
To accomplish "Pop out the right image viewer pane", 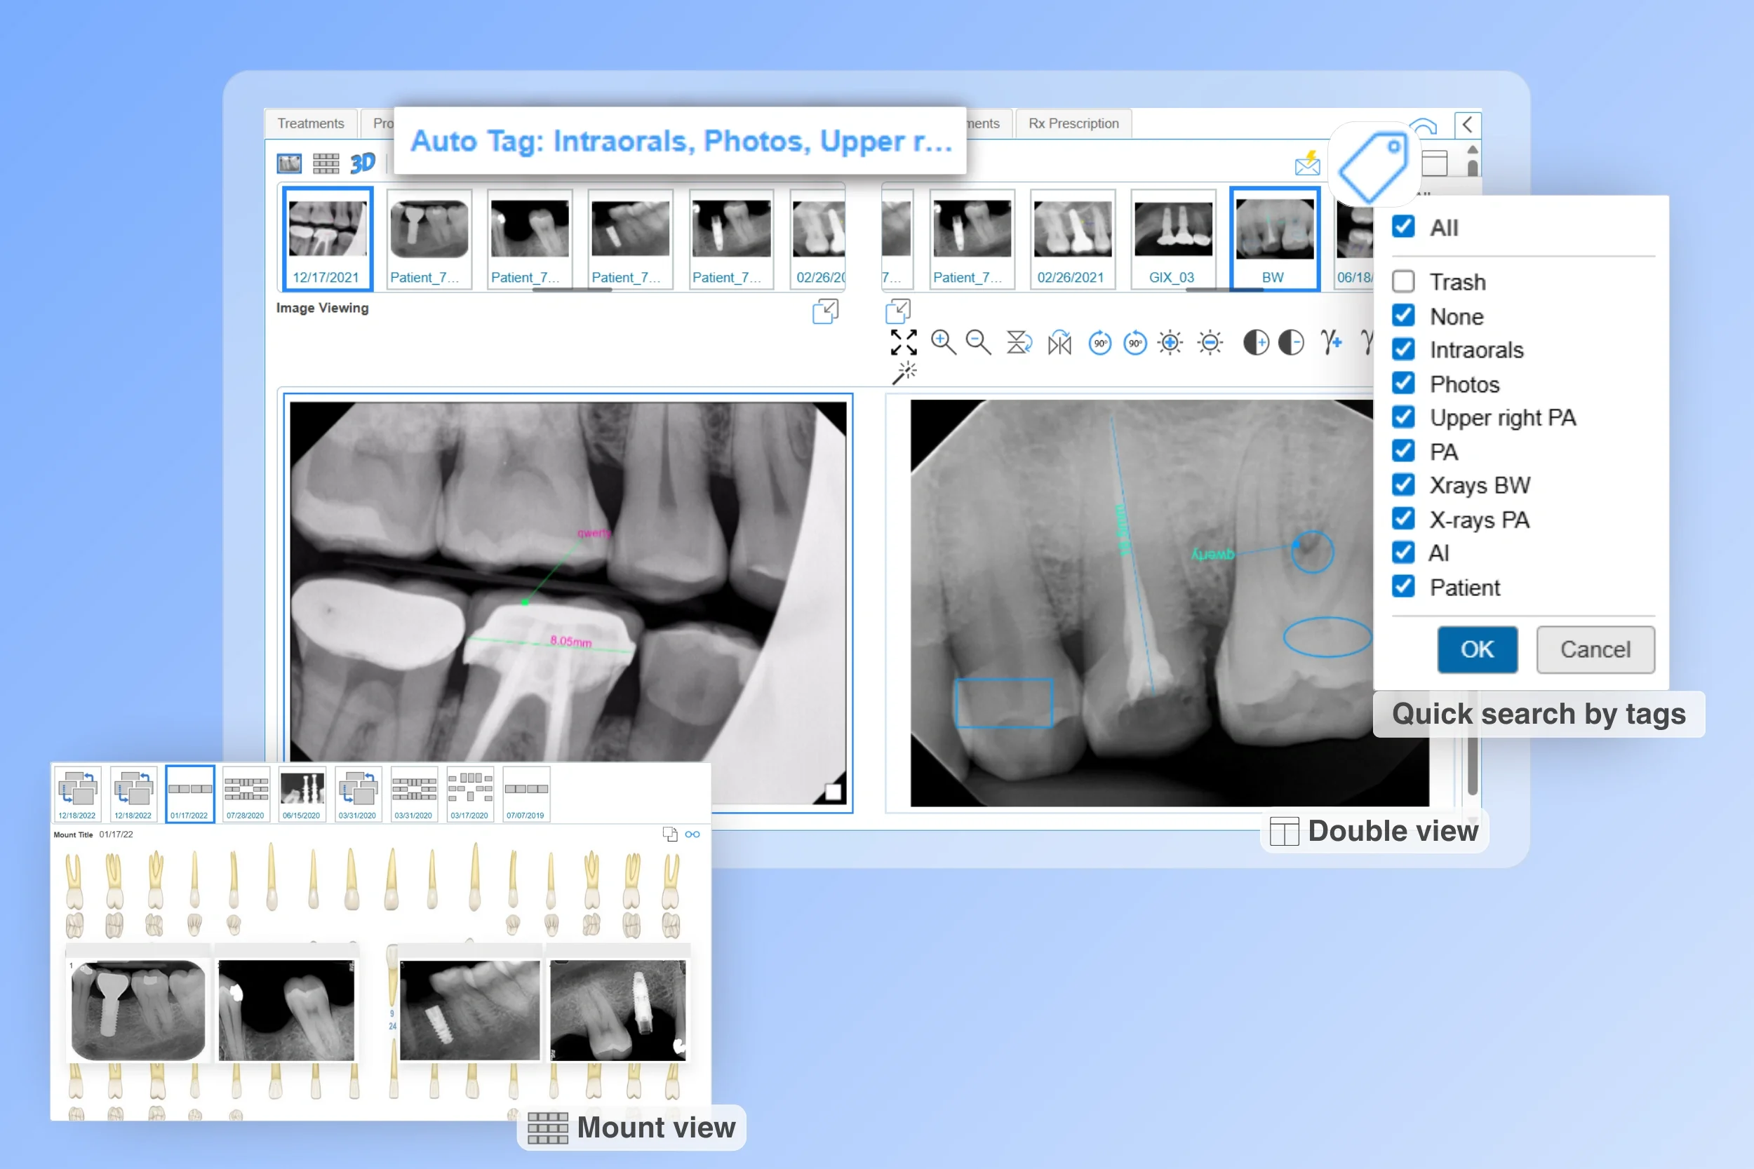I will pyautogui.click(x=898, y=311).
